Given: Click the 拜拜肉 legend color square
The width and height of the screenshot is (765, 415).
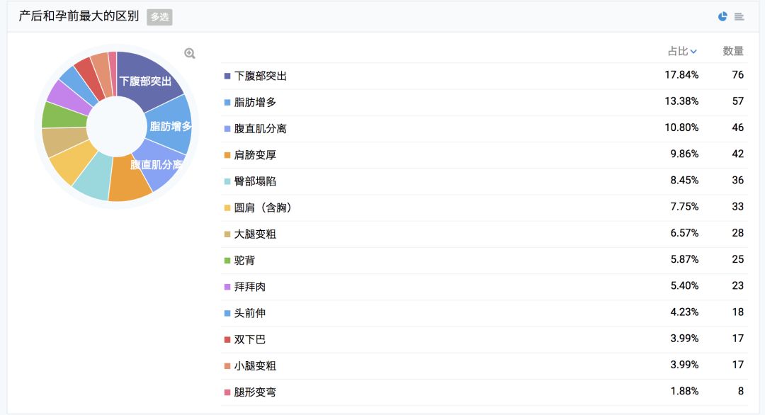Looking at the screenshot, I should coord(227,287).
